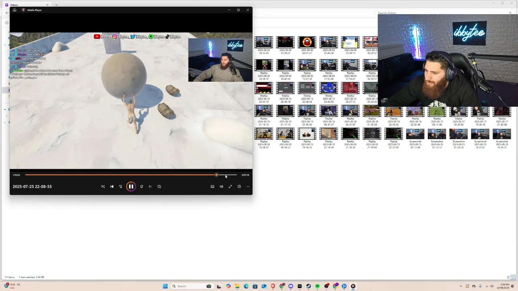Screen dimensions: 518x291
Task: Click the taskbar Search box
Action: pyautogui.click(x=192, y=286)
